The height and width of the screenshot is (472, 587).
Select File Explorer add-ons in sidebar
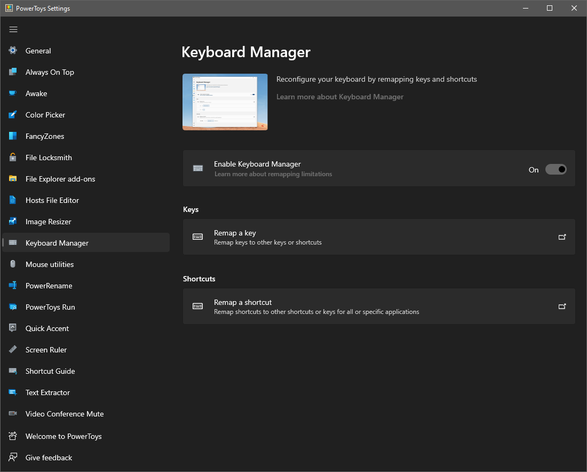[86, 179]
